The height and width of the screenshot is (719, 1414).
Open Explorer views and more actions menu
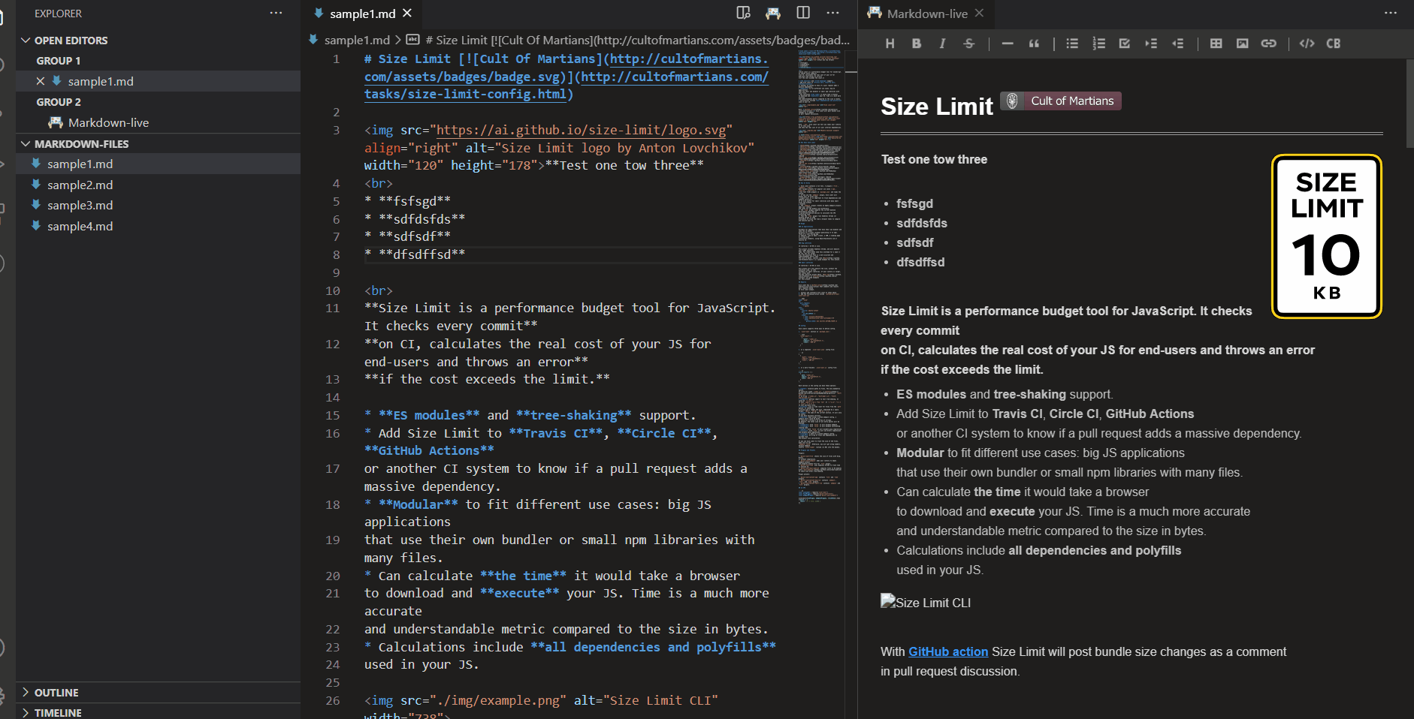tap(276, 13)
